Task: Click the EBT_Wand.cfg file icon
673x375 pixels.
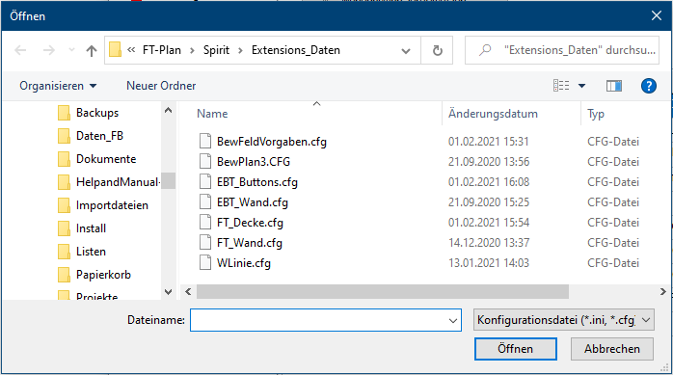Action: point(205,201)
